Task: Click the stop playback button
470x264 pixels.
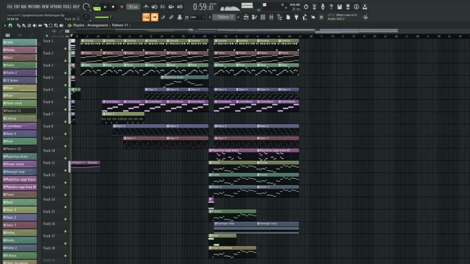Action: point(113,7)
